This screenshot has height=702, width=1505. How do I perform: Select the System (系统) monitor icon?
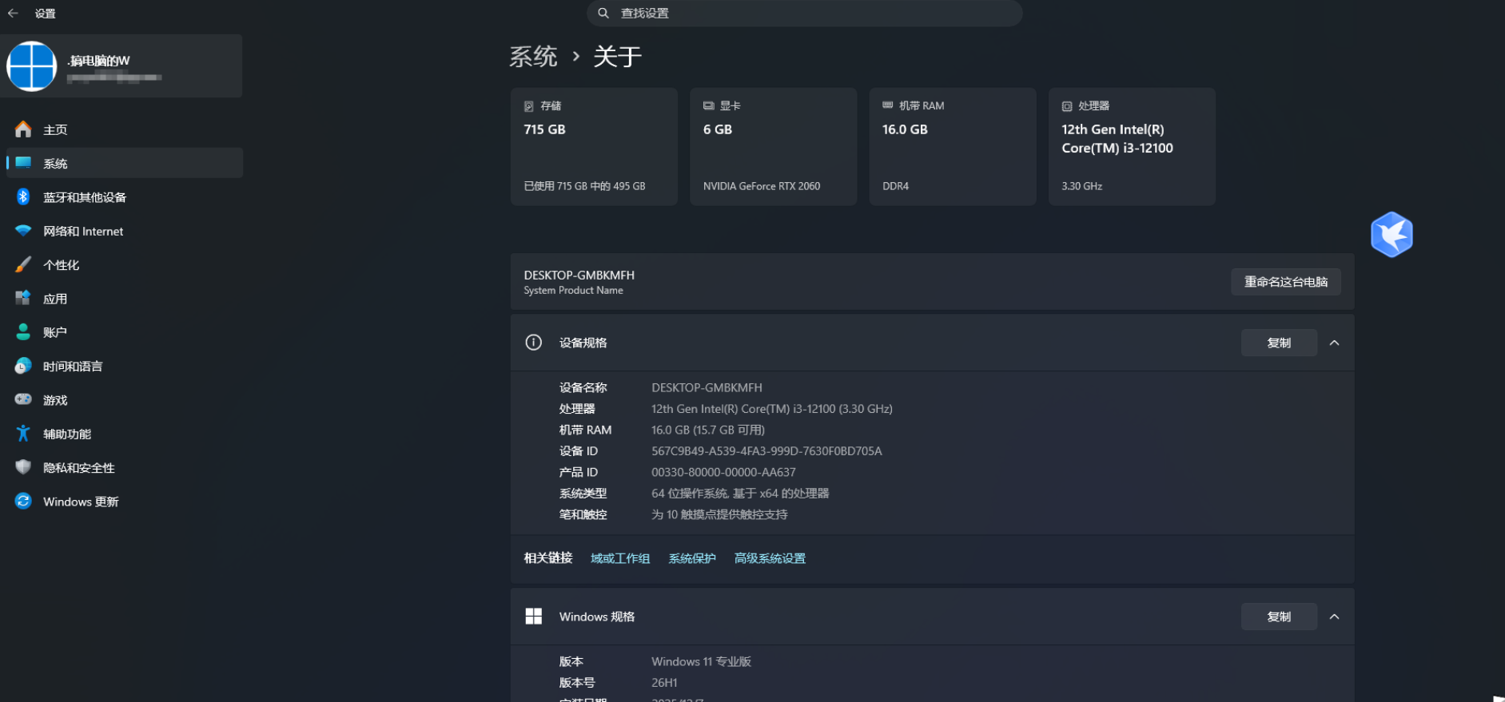tap(23, 163)
